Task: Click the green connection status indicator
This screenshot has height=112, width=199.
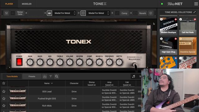Action: pos(162,4)
